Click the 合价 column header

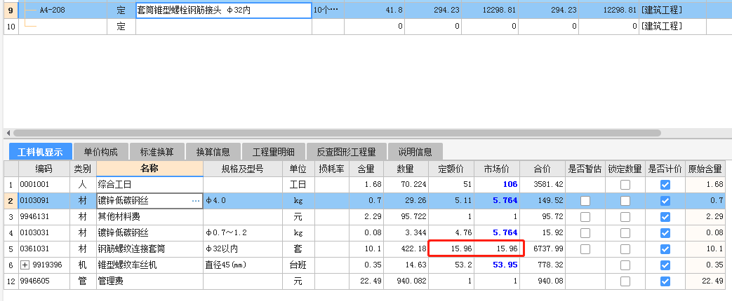[543, 169]
